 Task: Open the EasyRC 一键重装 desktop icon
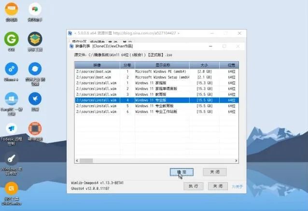pos(12,99)
